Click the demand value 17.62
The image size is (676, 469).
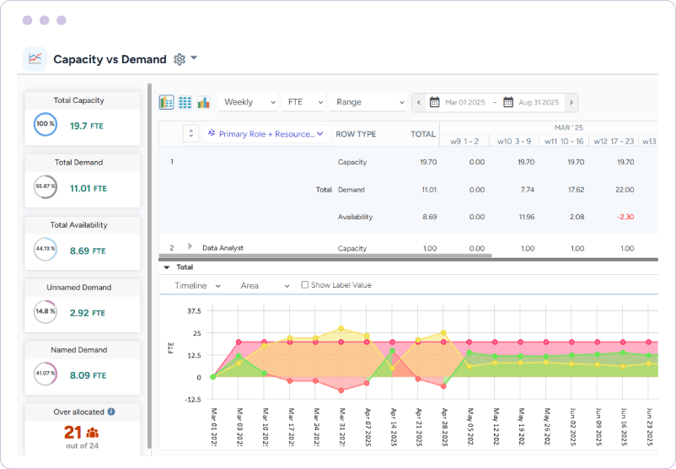pyautogui.click(x=576, y=190)
